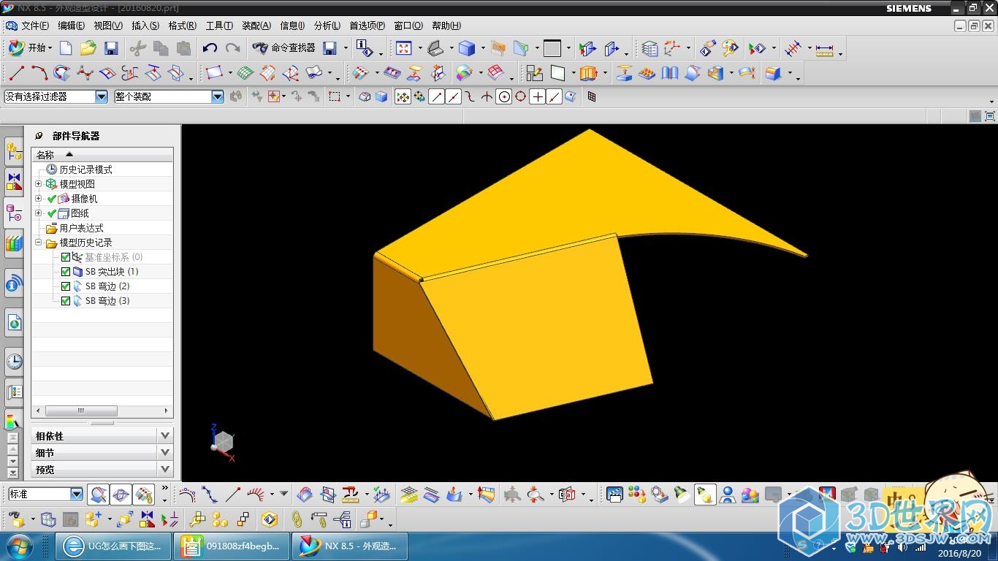
Task: Click the add component cubes icon
Action: 93,519
